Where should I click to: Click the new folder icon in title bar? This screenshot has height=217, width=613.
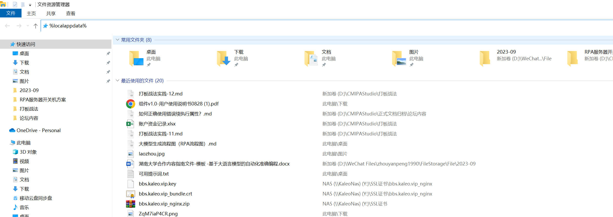click(23, 5)
